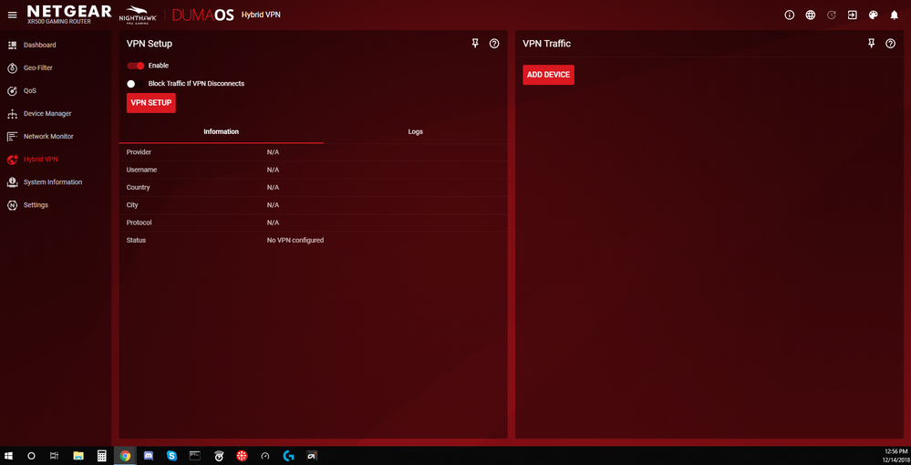The image size is (911, 465).
Task: Click the Dashboard sidebar icon
Action: tap(12, 45)
